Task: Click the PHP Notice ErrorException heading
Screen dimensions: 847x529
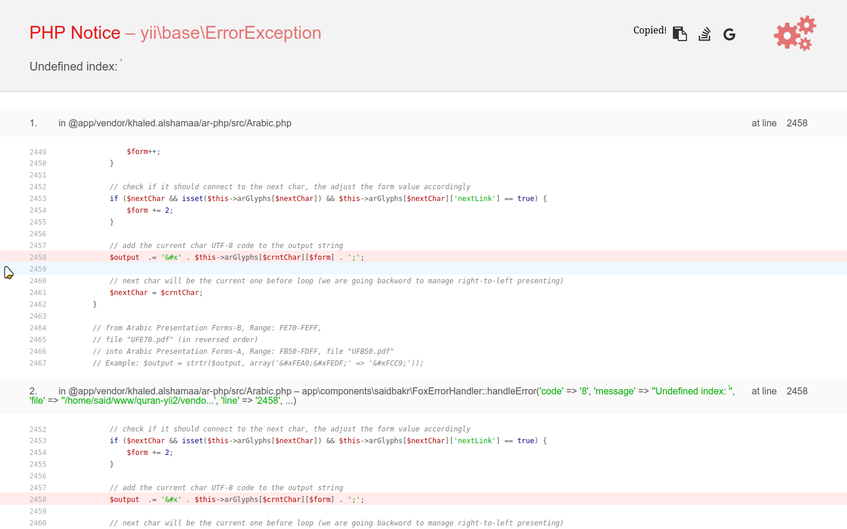Action: pyautogui.click(x=175, y=33)
